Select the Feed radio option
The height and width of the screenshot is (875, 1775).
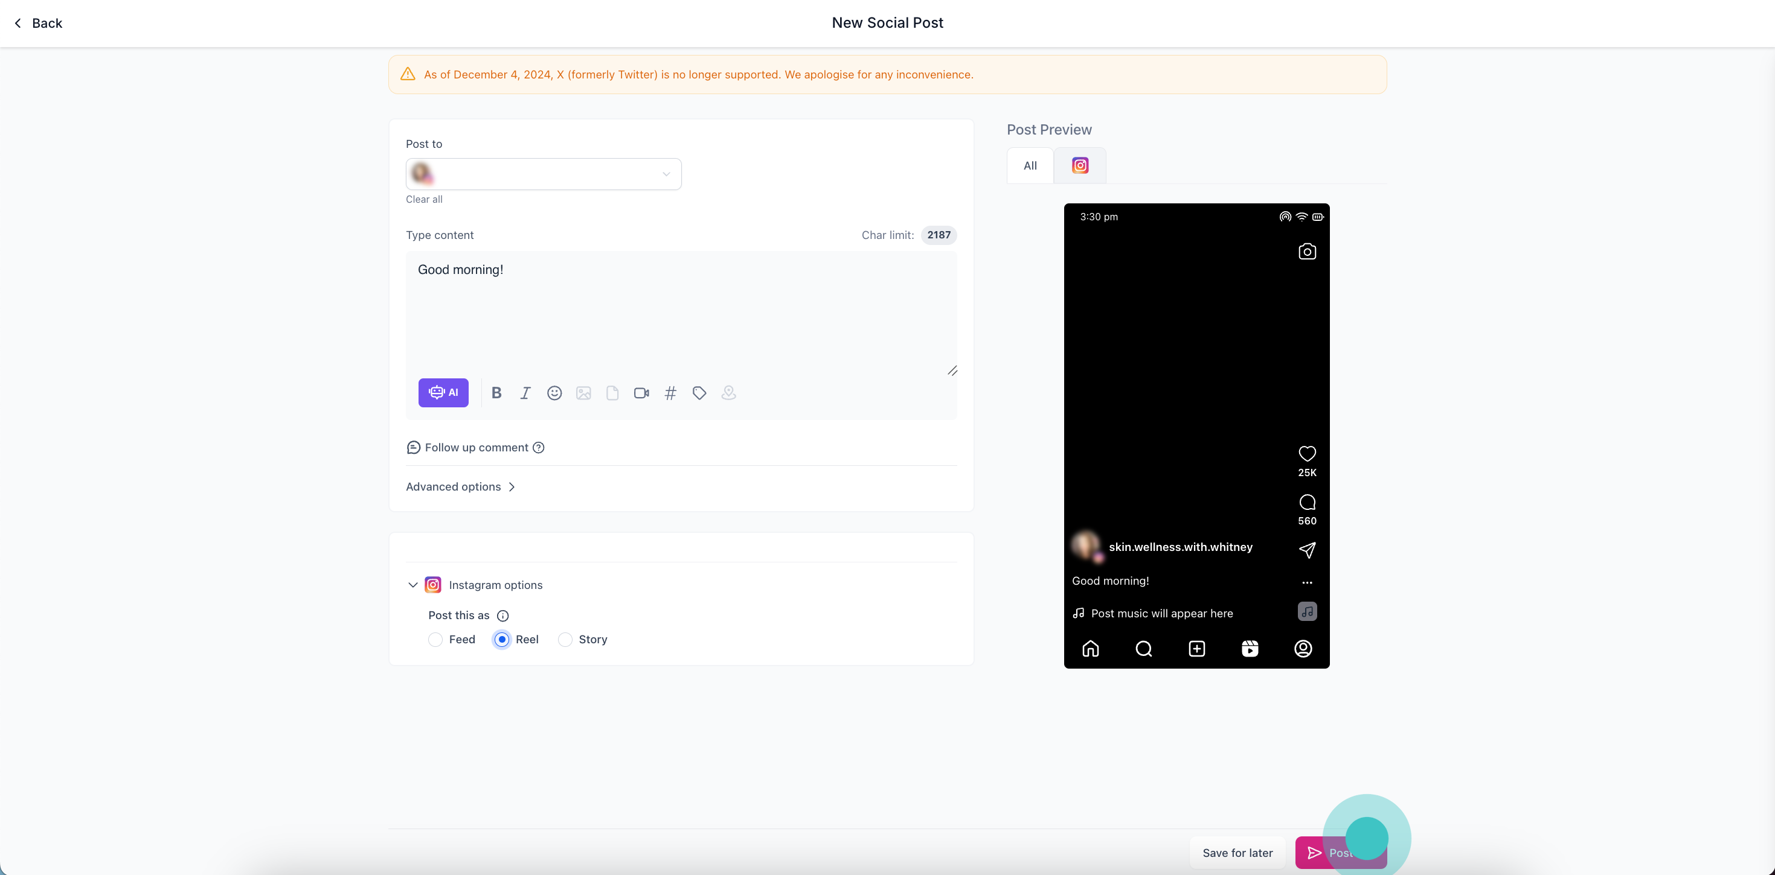point(435,640)
